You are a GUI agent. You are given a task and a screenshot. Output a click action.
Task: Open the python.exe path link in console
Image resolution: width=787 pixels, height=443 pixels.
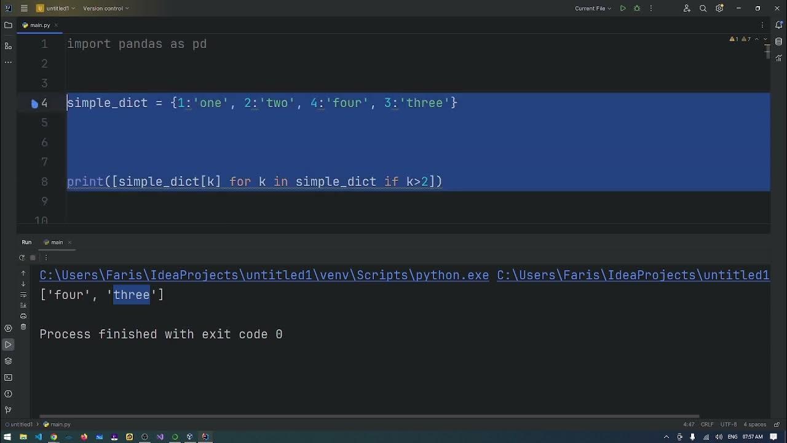pyautogui.click(x=264, y=275)
